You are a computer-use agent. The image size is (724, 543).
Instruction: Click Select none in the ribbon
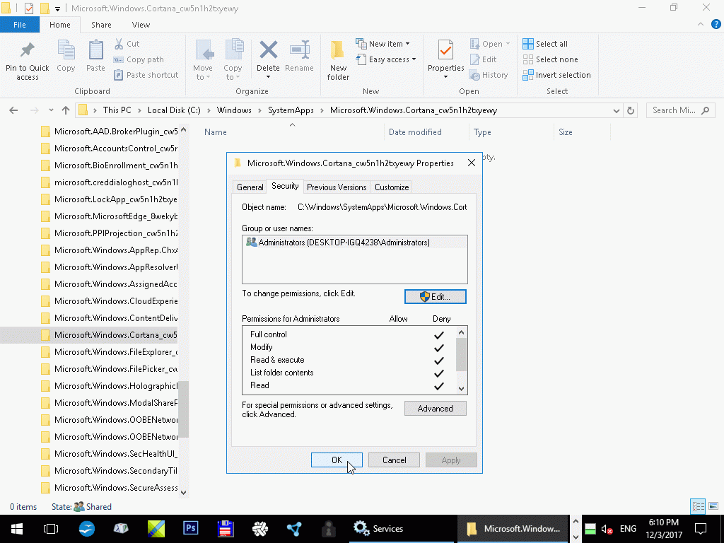click(550, 59)
